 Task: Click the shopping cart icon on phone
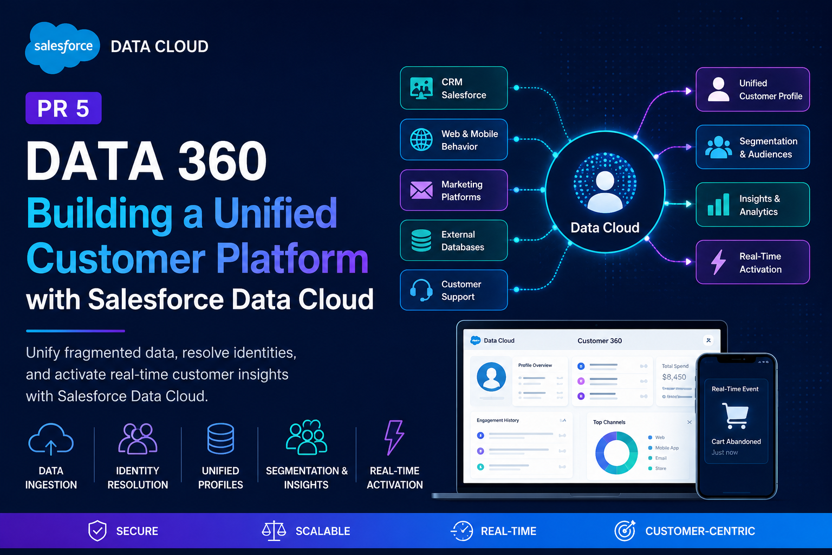(x=736, y=416)
